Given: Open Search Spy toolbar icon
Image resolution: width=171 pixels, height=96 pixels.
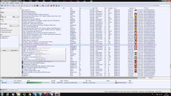Looking at the screenshot, I should [x=35, y=5].
